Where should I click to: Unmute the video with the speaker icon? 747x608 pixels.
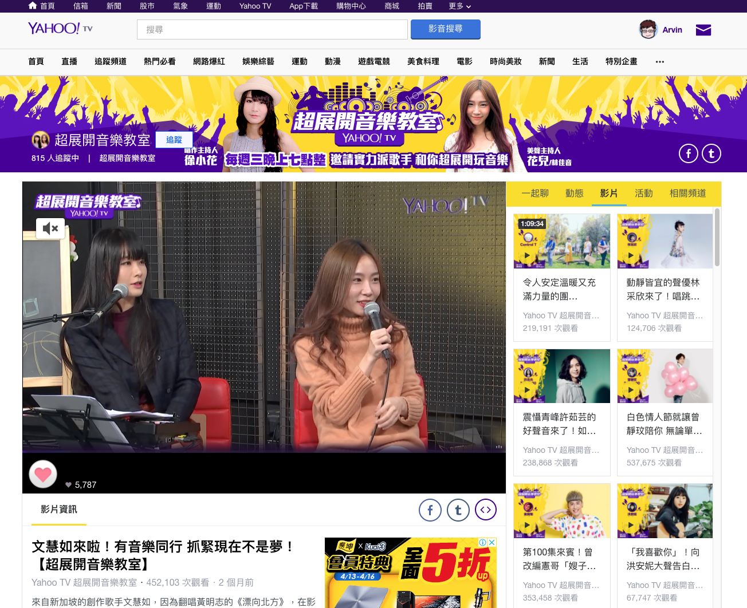pyautogui.click(x=50, y=228)
